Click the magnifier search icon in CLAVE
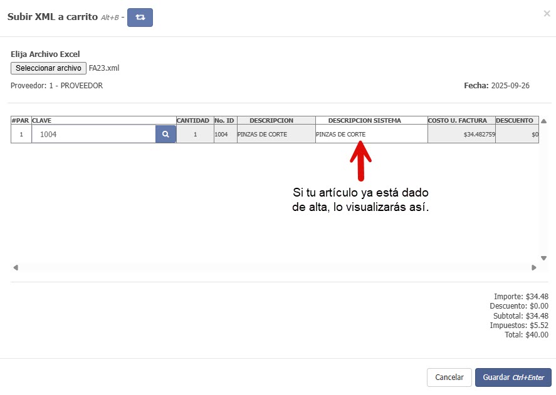Screen dimensions: 556x395 (x=165, y=134)
